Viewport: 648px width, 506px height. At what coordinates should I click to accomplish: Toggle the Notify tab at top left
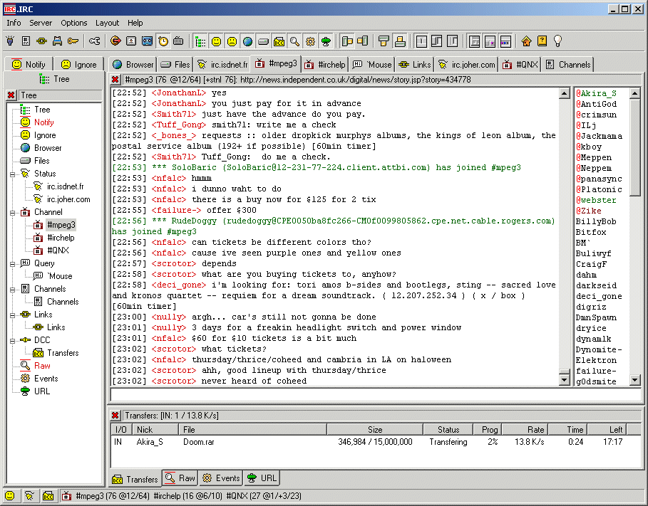coord(29,64)
